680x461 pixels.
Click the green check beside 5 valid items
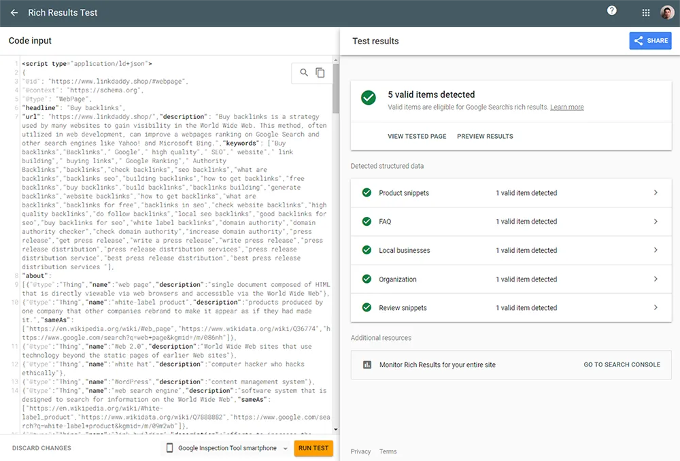(x=369, y=98)
